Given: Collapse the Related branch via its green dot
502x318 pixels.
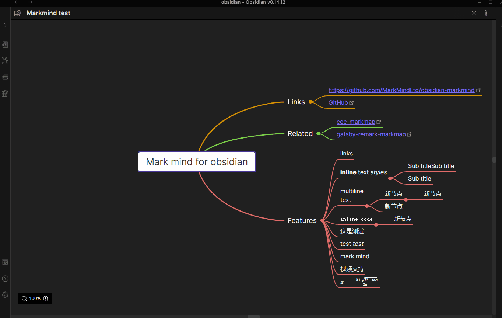Looking at the screenshot, I should tap(319, 133).
